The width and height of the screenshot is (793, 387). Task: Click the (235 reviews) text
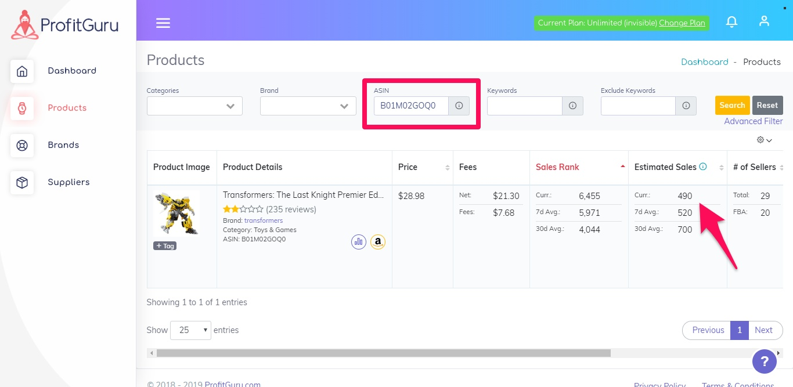point(291,209)
